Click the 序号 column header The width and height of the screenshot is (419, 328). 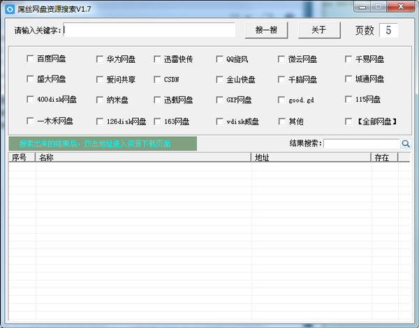(22, 158)
